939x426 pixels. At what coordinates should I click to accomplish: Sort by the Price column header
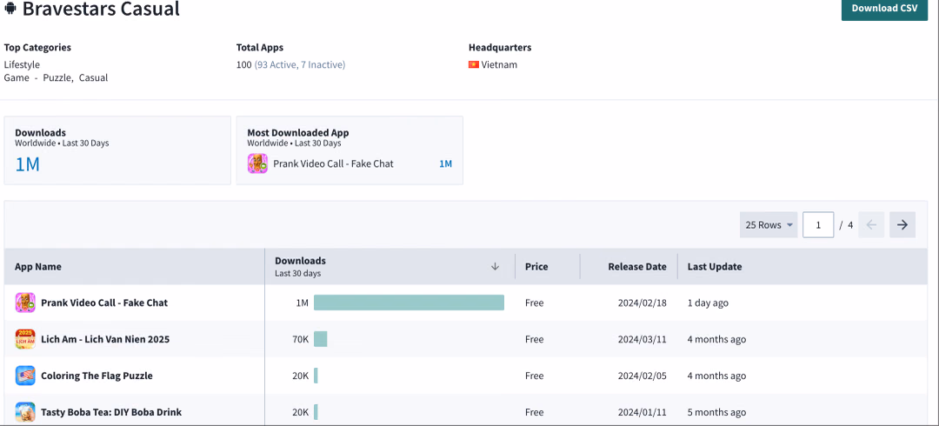pyautogui.click(x=536, y=267)
